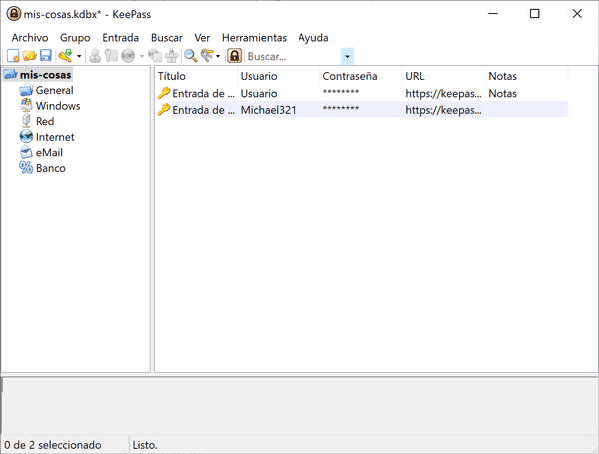This screenshot has height=454, width=599.
Task: Sort by the Contraseña column header
Action: (361, 76)
